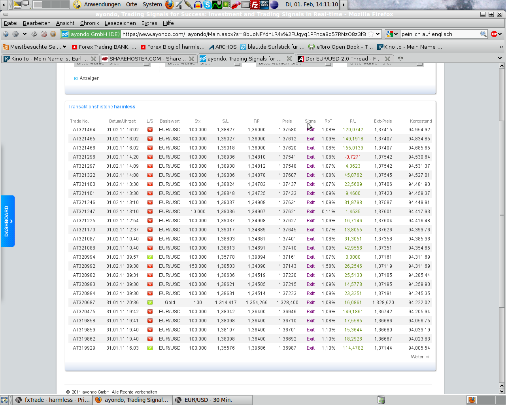Reload the current ayondo page
The width and height of the screenshot is (506, 405).
click(34, 34)
